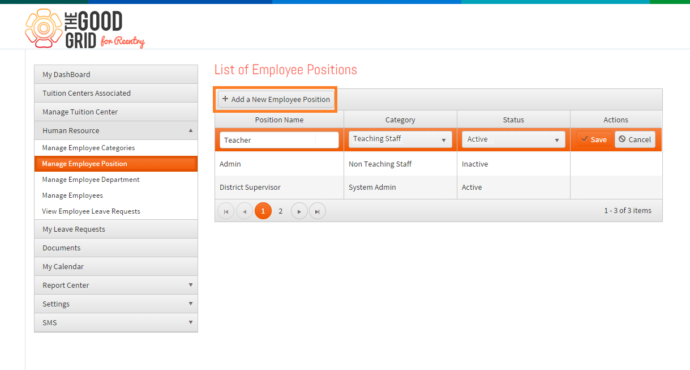
Task: Open My Calendar
Action: 116,266
